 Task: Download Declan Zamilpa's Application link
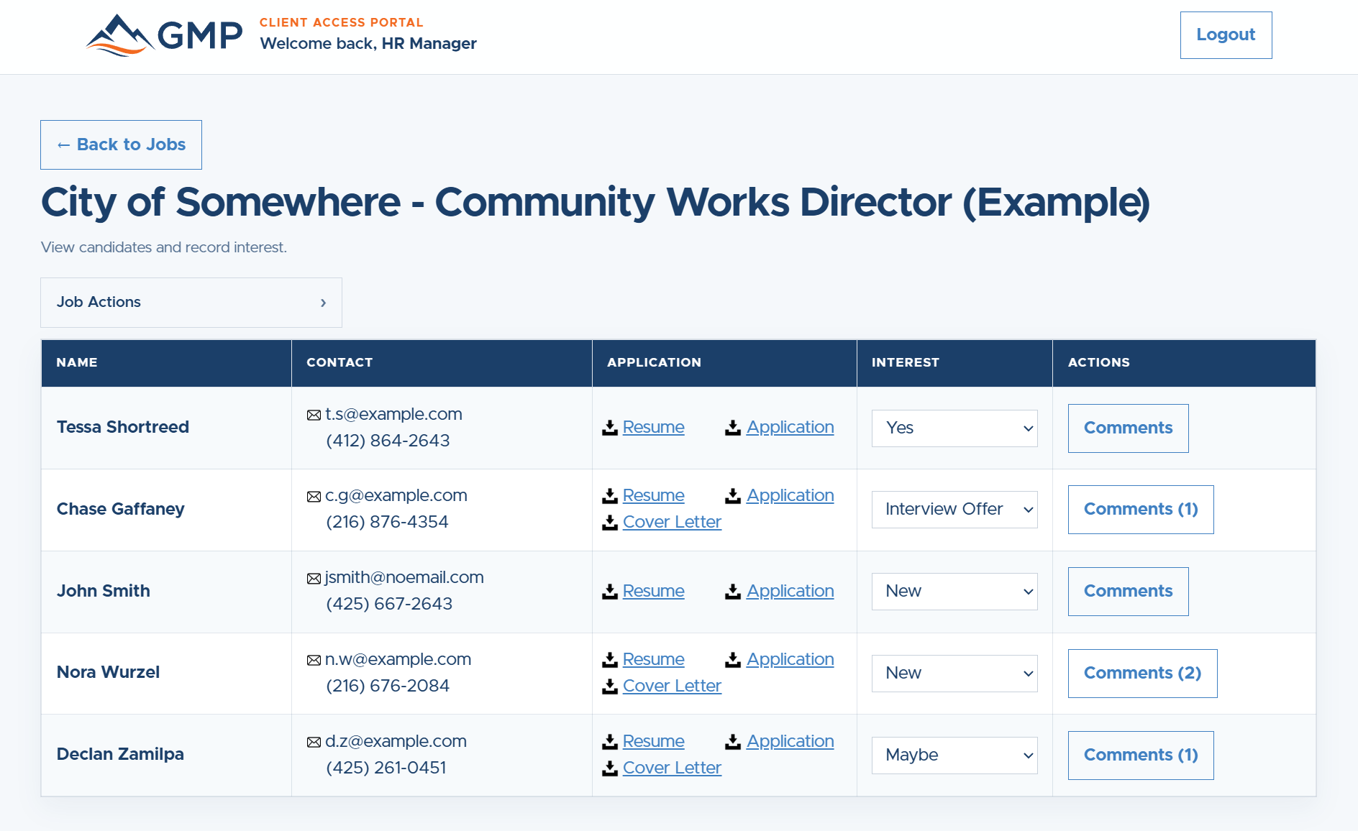pyautogui.click(x=790, y=742)
